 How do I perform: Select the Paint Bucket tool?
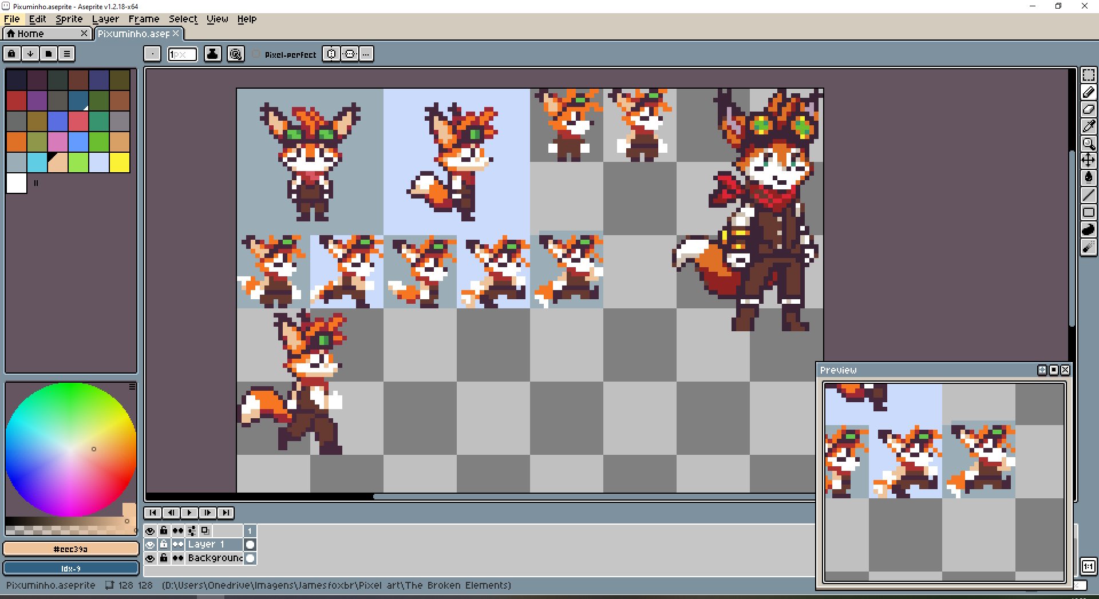(1088, 178)
